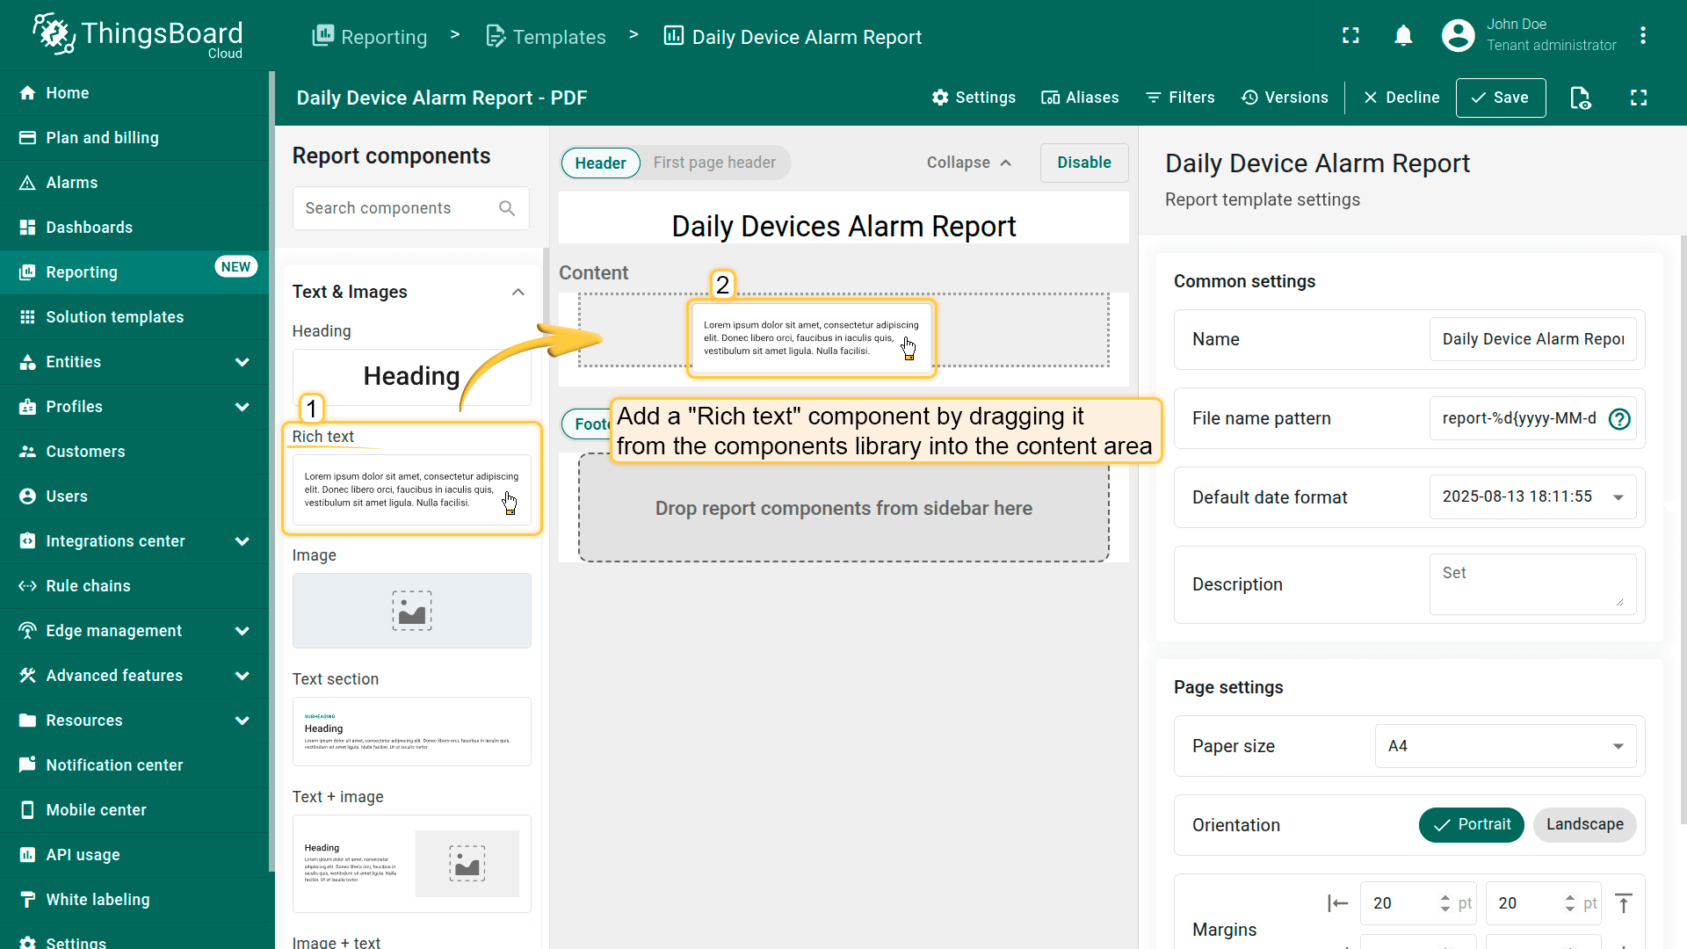Open Default date format dropdown
1687x949 pixels.
pyautogui.click(x=1532, y=497)
